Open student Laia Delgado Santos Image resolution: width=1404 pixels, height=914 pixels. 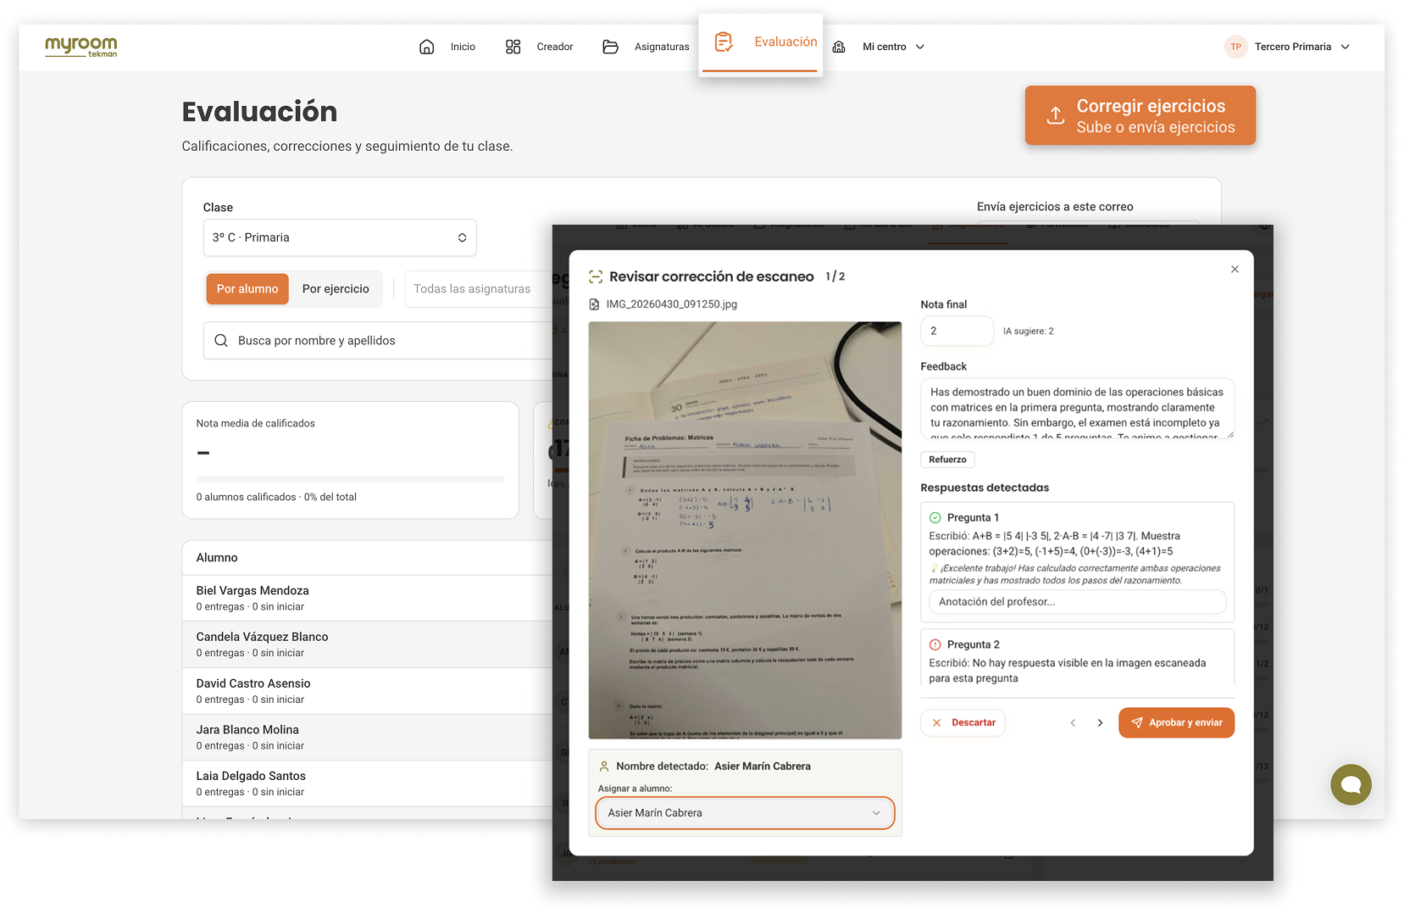(368, 783)
